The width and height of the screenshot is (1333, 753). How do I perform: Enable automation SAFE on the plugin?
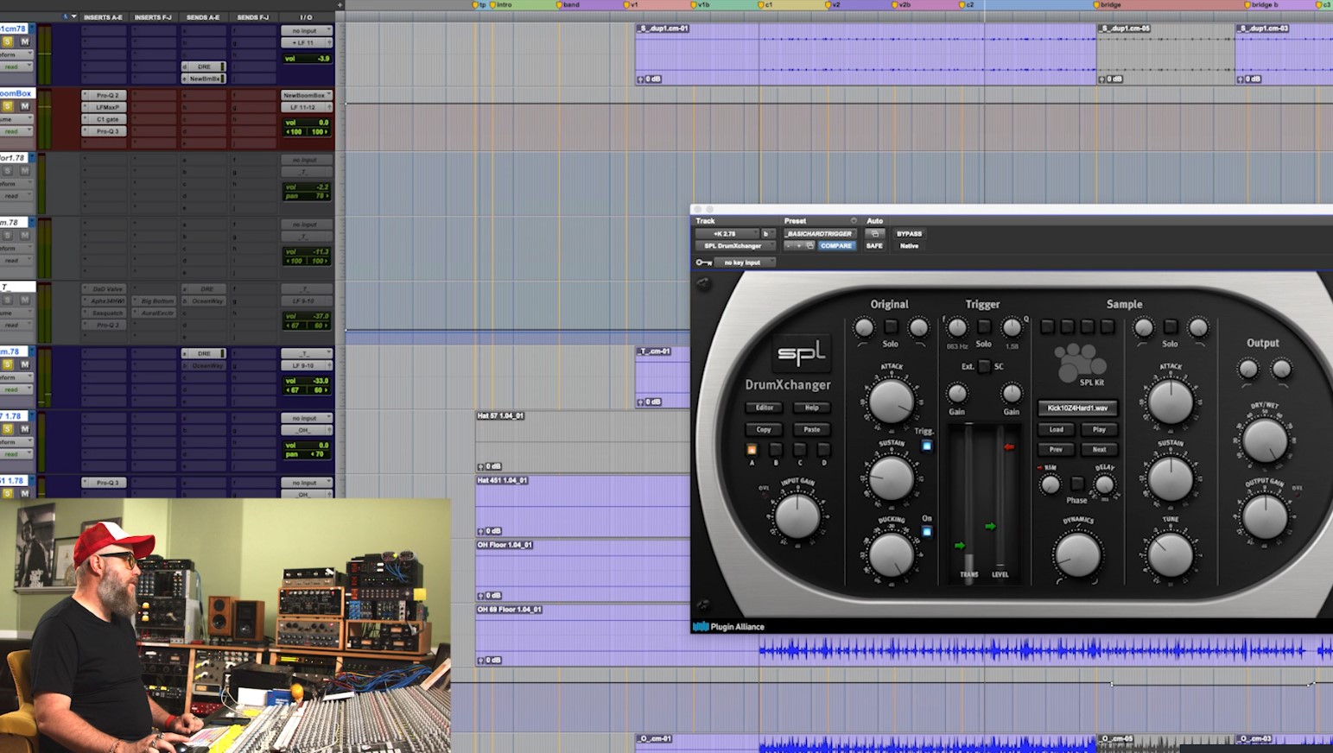click(874, 246)
